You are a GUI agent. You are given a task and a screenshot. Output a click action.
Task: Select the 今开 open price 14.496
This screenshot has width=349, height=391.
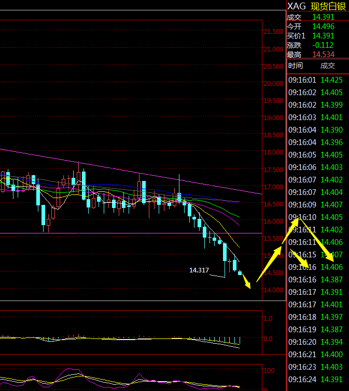[x=323, y=27]
